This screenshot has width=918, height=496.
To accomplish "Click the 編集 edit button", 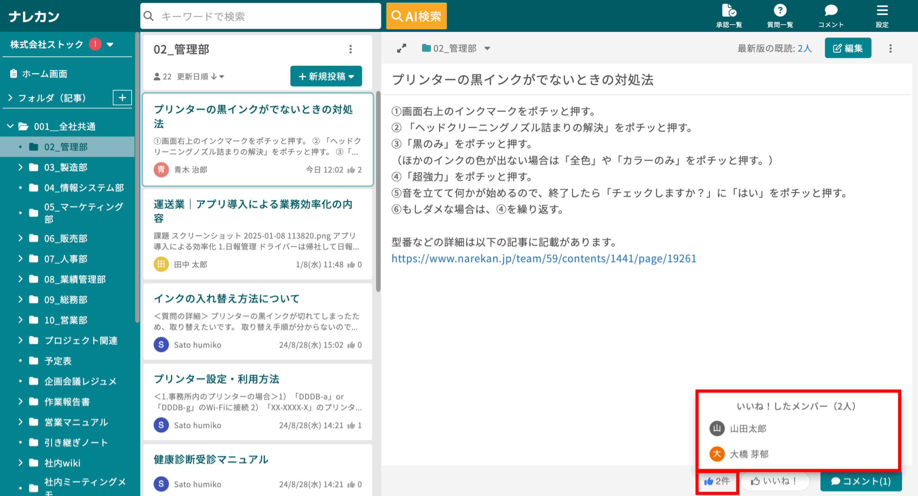I will pyautogui.click(x=848, y=48).
